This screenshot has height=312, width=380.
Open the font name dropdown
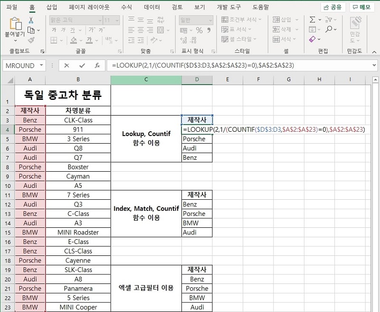[100, 20]
